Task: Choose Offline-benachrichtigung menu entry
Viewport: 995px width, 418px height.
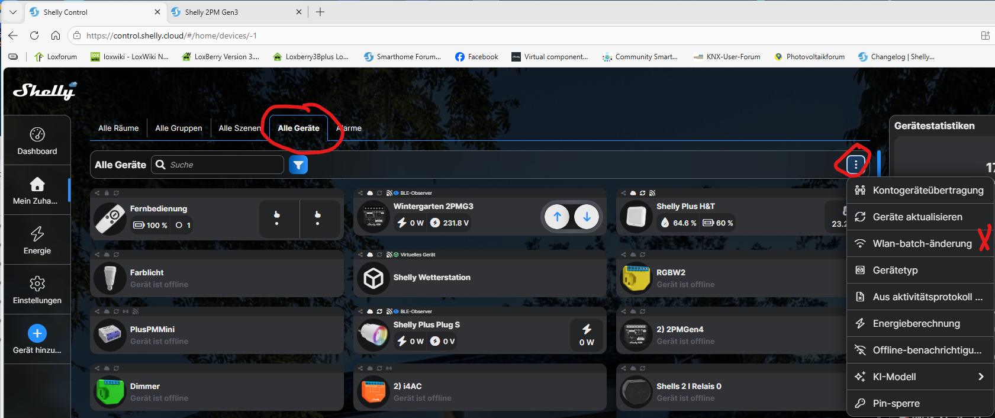Action: (x=920, y=350)
